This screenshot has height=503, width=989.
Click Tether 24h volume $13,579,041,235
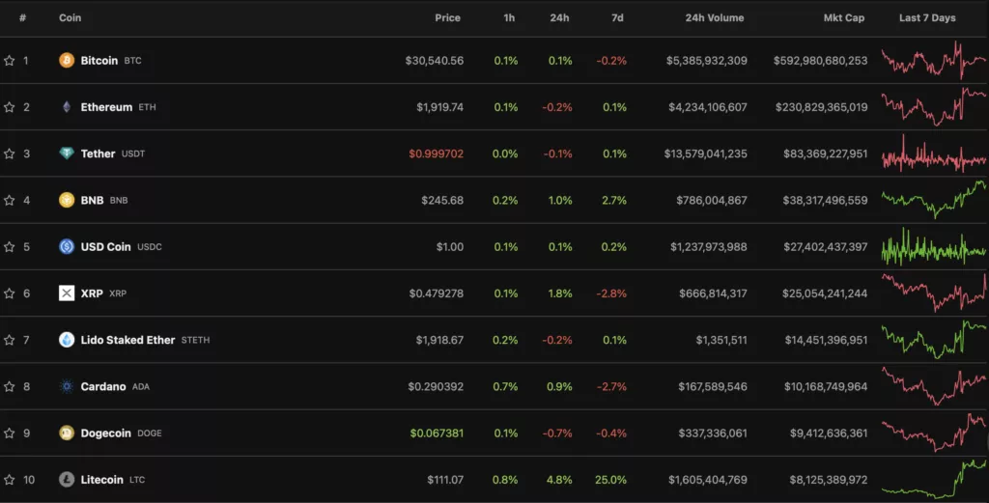(705, 154)
